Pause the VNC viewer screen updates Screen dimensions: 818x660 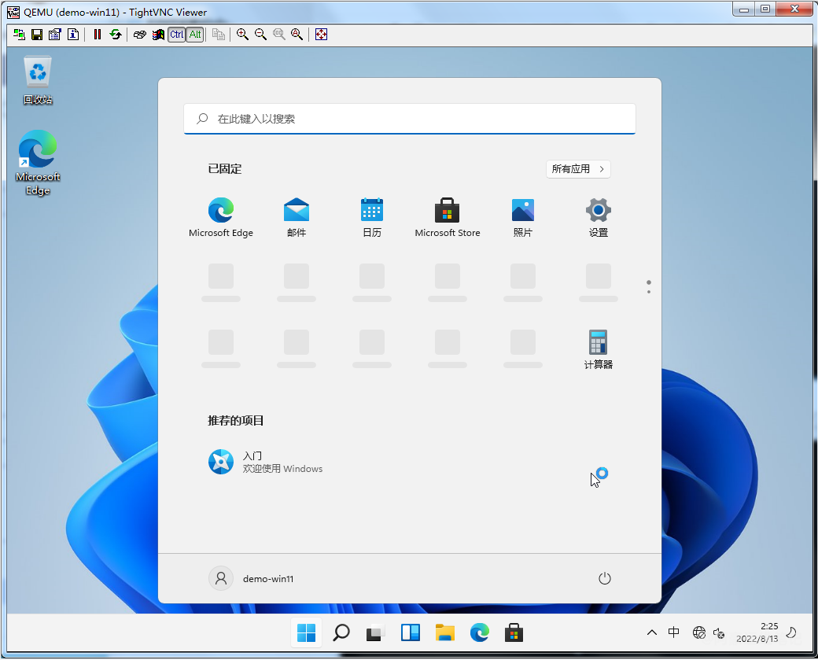click(98, 35)
